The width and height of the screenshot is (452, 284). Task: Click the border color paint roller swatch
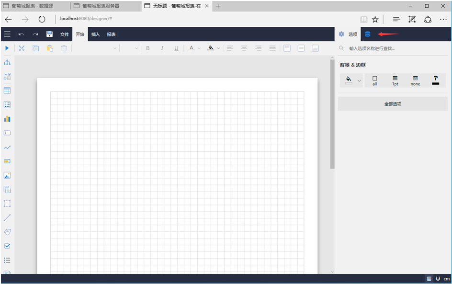pos(436,80)
